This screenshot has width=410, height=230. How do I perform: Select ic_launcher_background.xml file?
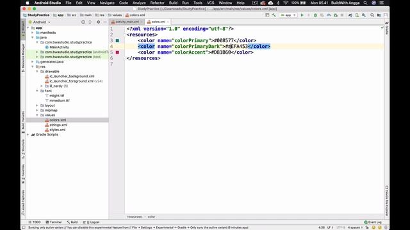70,77
